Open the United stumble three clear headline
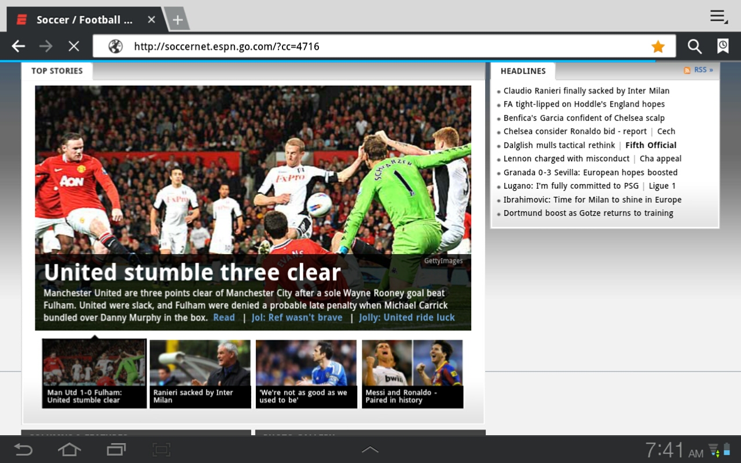This screenshot has width=741, height=463. pyautogui.click(x=192, y=273)
